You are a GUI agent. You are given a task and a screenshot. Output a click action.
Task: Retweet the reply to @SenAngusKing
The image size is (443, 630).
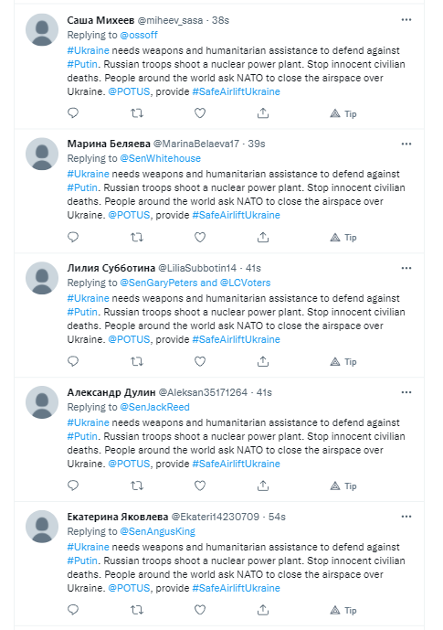[x=137, y=610]
